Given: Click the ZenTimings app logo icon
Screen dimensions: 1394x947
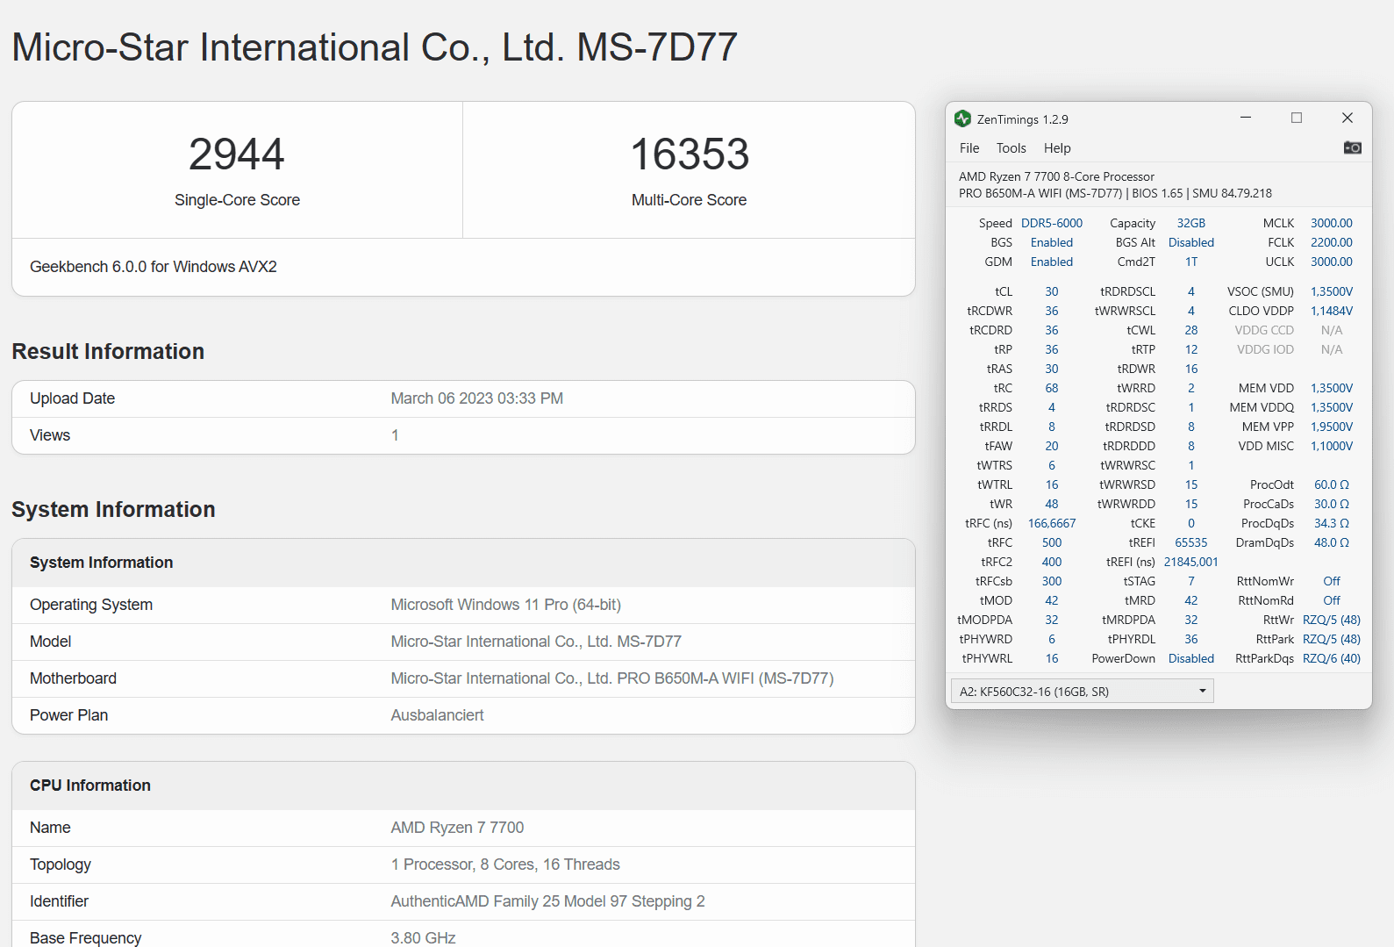Looking at the screenshot, I should [x=962, y=118].
